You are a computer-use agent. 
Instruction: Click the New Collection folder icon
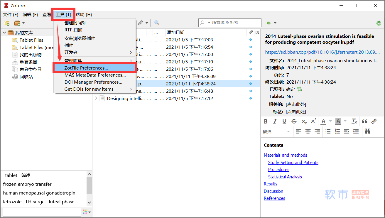(6, 23)
